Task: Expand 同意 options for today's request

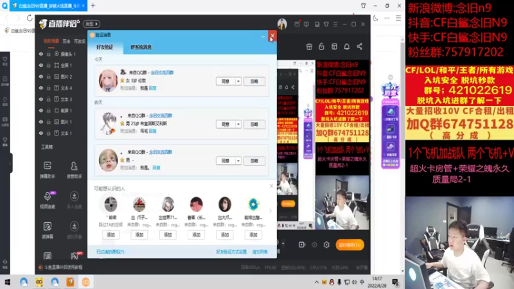Action: coord(238,82)
